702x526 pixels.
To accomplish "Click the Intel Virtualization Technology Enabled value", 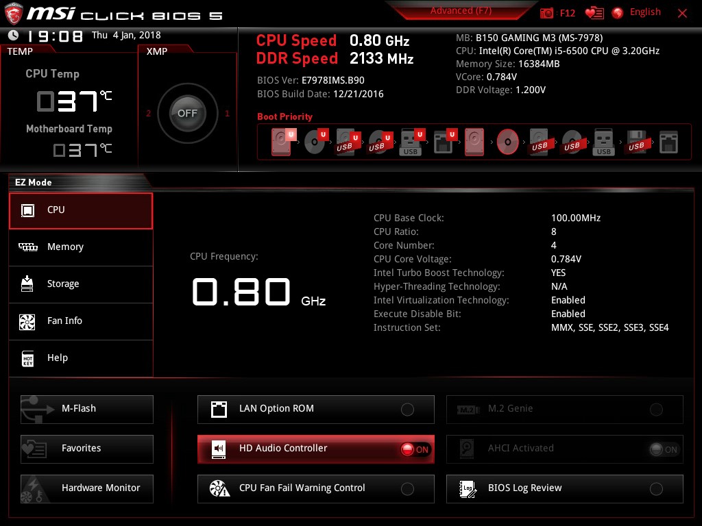I will click(x=568, y=300).
